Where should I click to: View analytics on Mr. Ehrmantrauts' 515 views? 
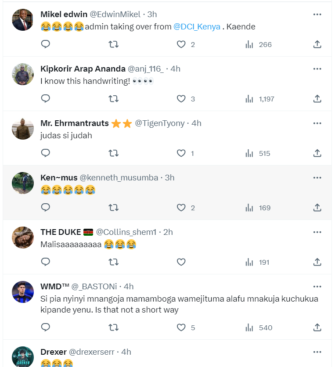click(258, 153)
